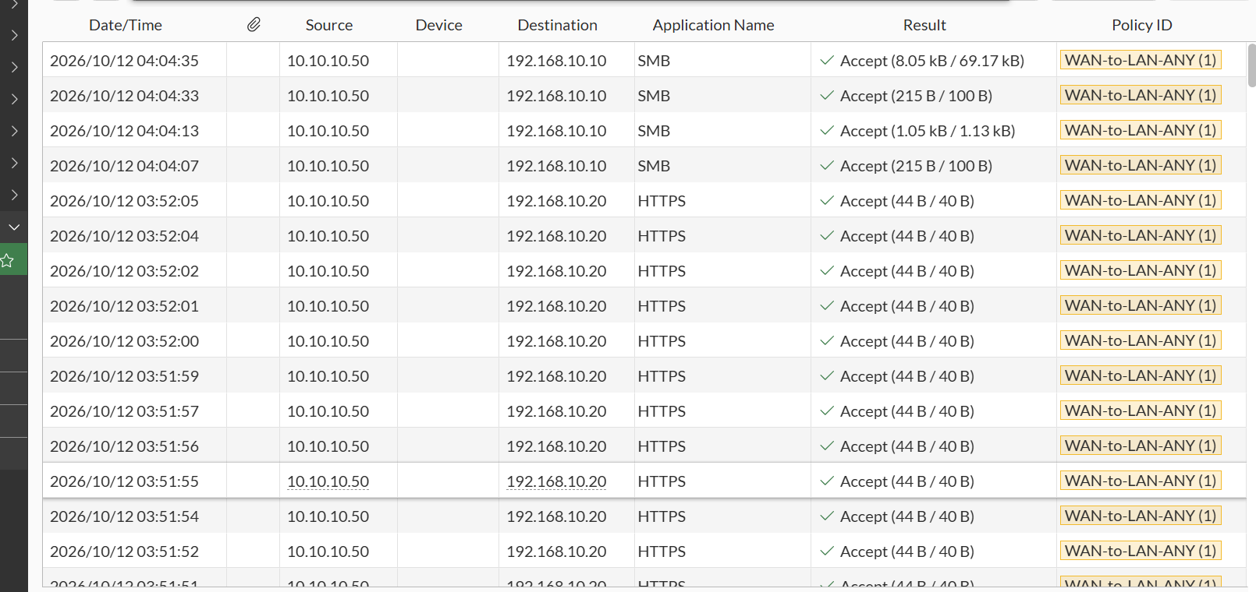Sort by the Destination column header
The width and height of the screenshot is (1256, 592).
(558, 25)
